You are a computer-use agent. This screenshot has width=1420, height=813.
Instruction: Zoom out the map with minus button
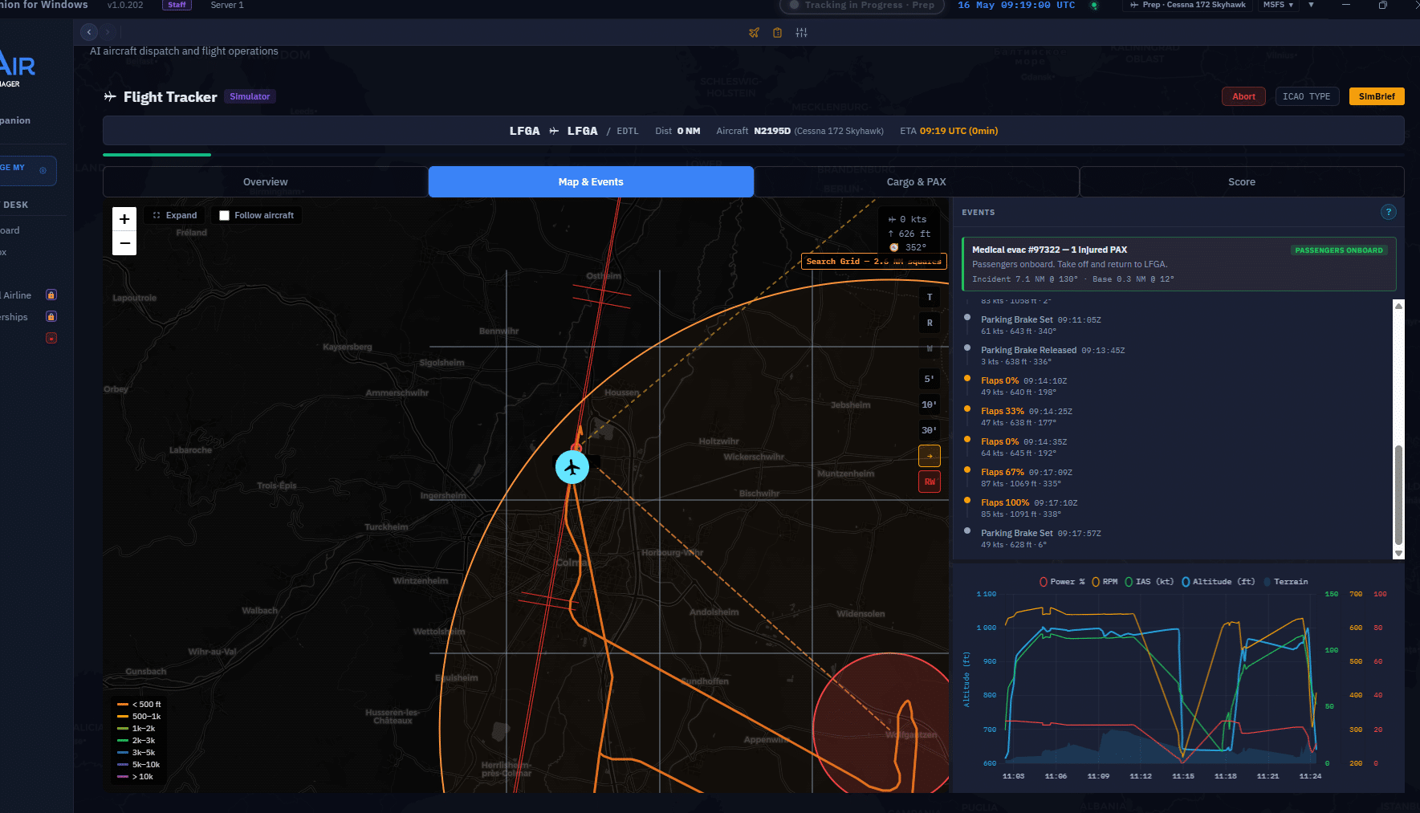pyautogui.click(x=124, y=243)
